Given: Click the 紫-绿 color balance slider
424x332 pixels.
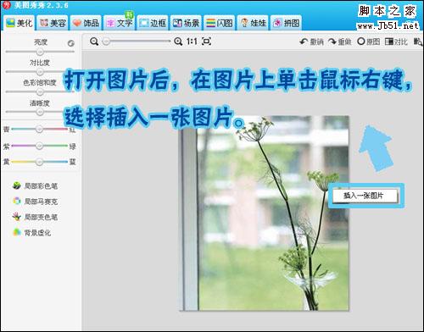Looking at the screenshot, I should pyautogui.click(x=39, y=146).
